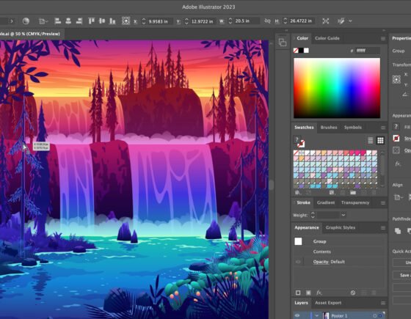
Task: Open the stroke Weight dropdown
Action: pyautogui.click(x=343, y=215)
